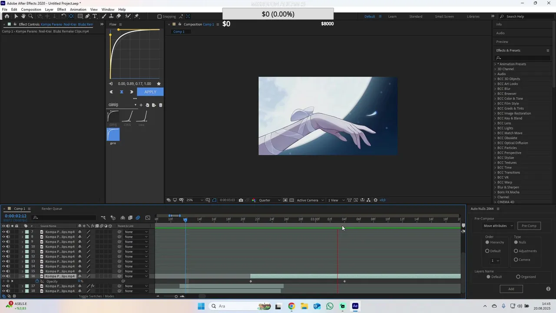This screenshot has width=556, height=313.
Task: Open the Libraries workspace
Action: pyautogui.click(x=473, y=17)
